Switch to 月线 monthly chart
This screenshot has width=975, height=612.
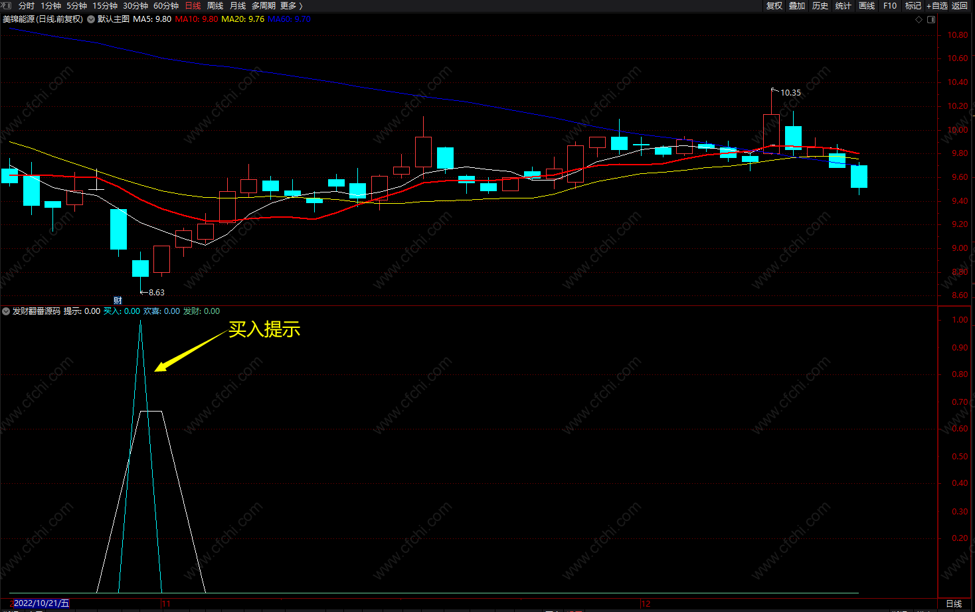tap(238, 5)
